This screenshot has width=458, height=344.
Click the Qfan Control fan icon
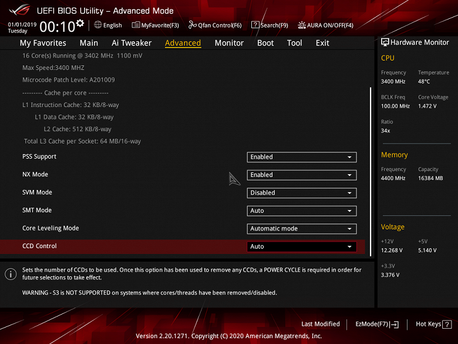[192, 25]
